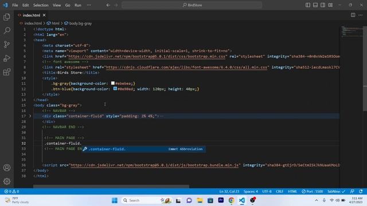
Task: Click the feedback icon in status bar
Action: tap(352, 191)
